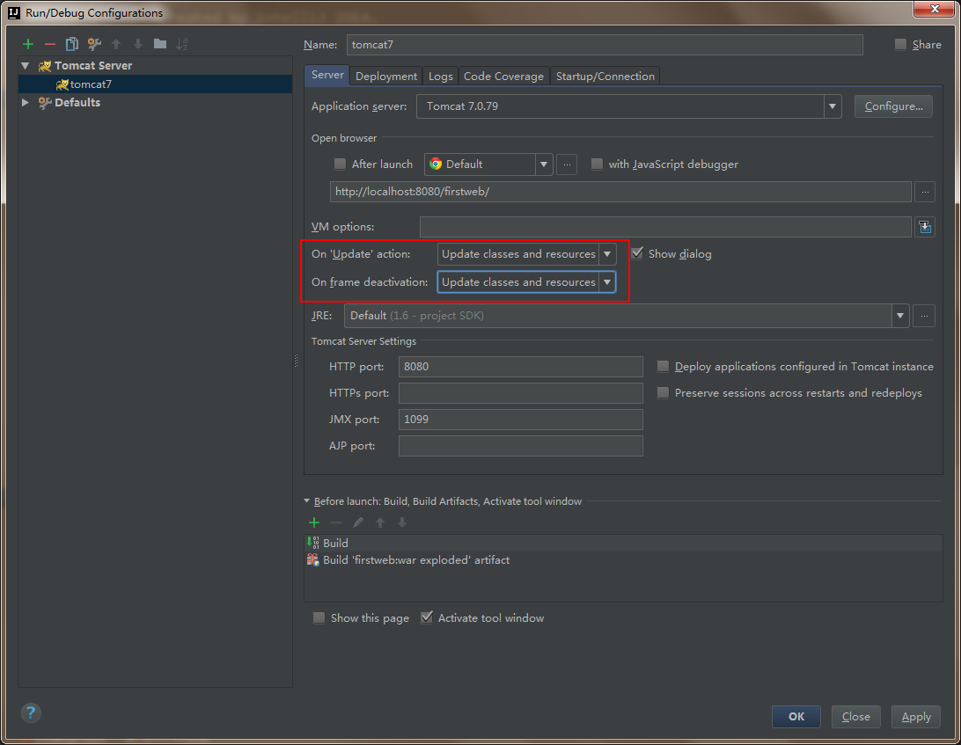Click the VM options input field

click(665, 227)
